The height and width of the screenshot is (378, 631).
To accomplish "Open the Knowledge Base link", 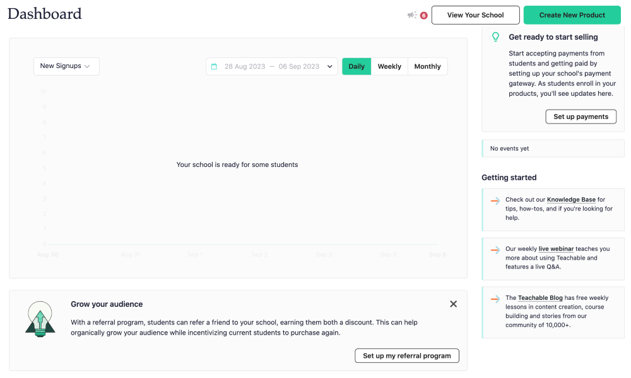I will coord(571,200).
